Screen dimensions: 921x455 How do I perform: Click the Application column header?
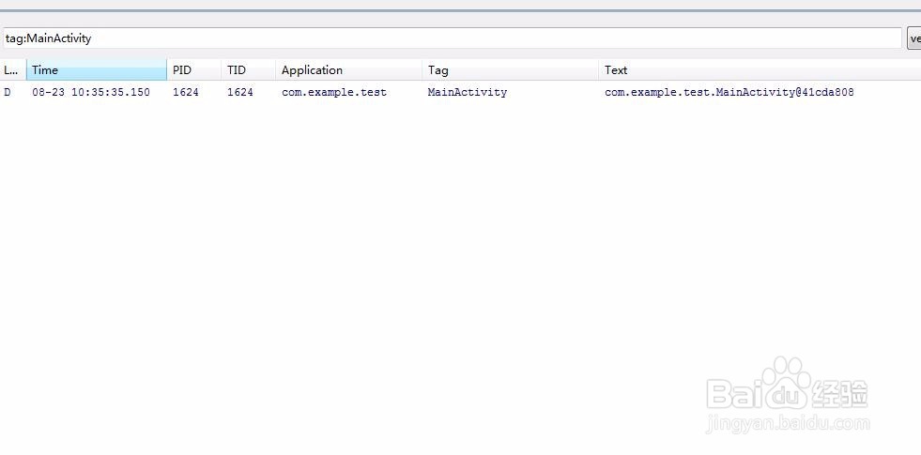tap(349, 69)
